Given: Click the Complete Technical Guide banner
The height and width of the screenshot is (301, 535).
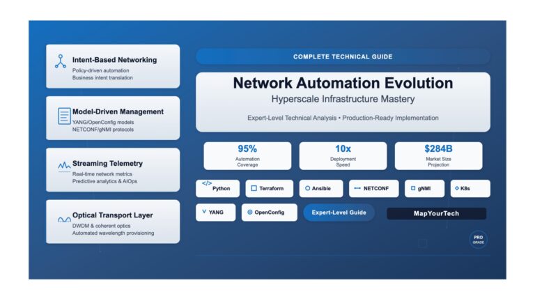Looking at the screenshot, I should coord(342,56).
